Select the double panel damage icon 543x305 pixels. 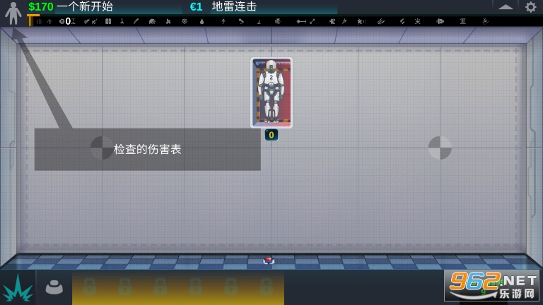pos(108,21)
